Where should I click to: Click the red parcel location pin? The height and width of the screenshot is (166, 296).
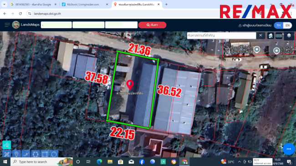(130, 85)
